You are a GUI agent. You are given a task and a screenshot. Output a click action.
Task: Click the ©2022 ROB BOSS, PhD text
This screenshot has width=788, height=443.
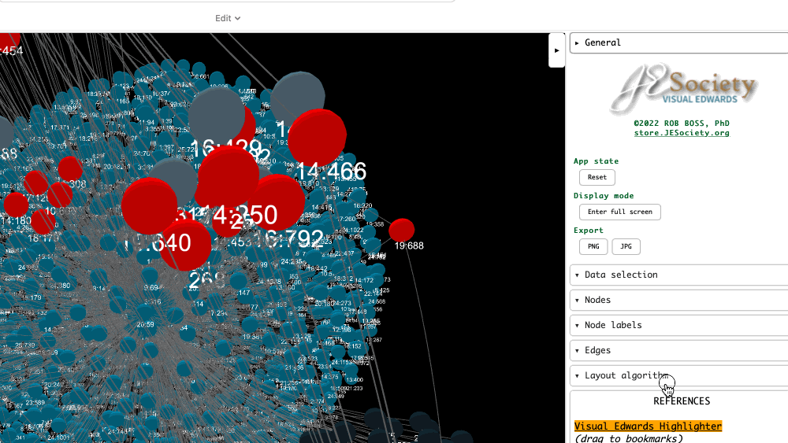(x=682, y=124)
